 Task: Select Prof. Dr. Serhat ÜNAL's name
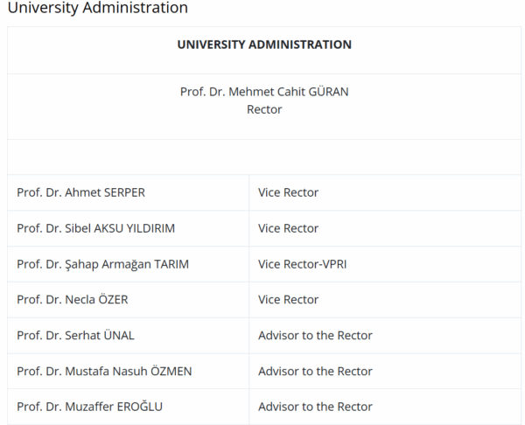coord(75,335)
